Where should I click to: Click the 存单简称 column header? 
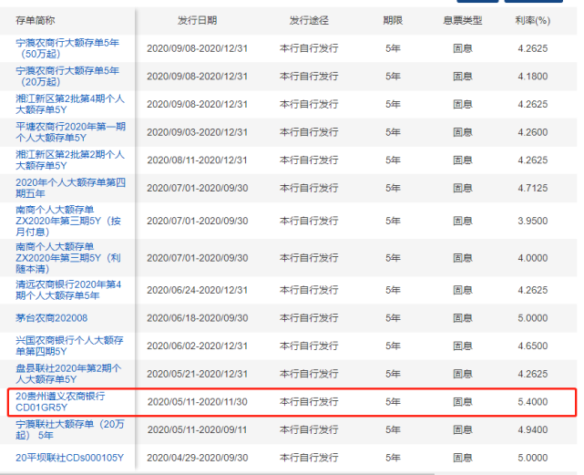(36, 20)
